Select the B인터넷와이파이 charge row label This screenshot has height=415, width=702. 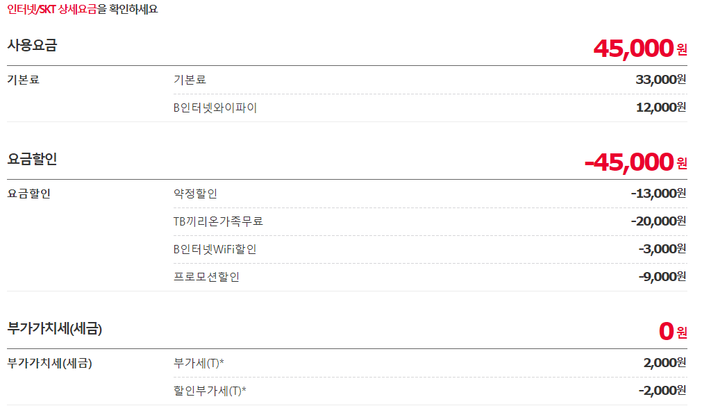tap(215, 108)
